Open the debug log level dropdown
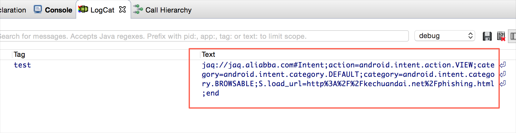 click(444, 36)
